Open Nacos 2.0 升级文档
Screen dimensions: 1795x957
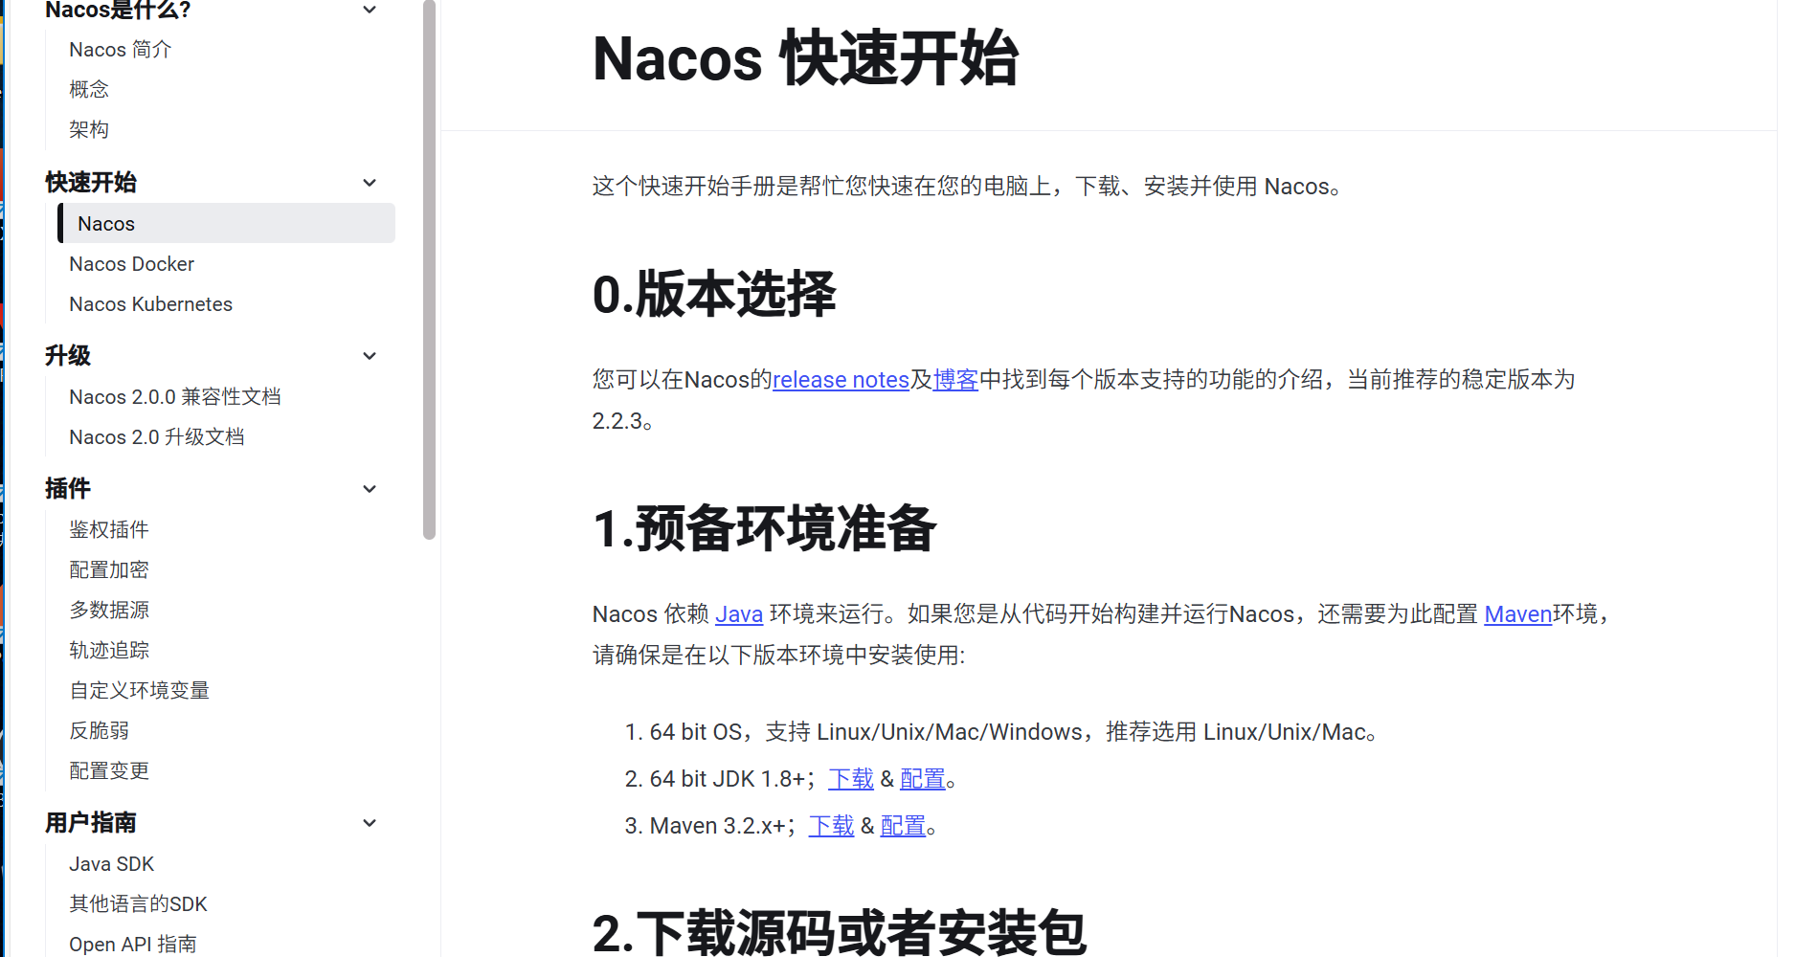point(157,437)
